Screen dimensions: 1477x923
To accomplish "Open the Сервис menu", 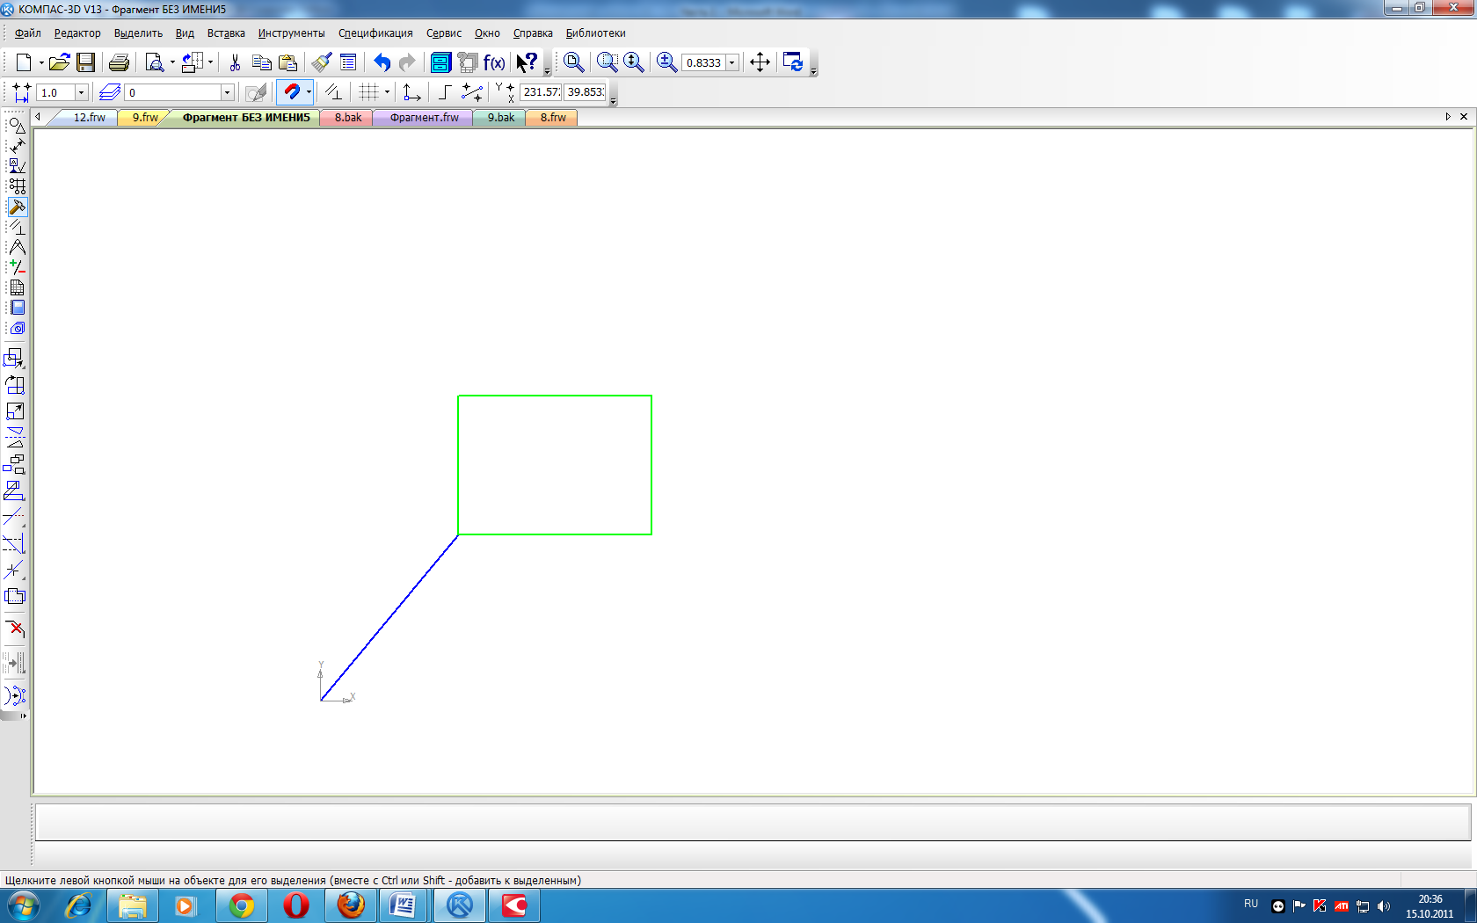I will 444,33.
